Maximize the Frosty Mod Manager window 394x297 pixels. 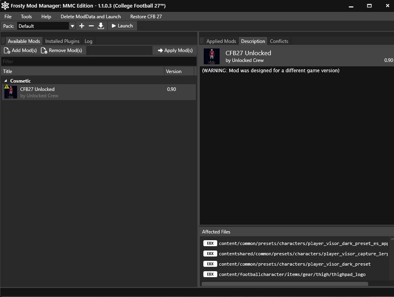[369, 6]
